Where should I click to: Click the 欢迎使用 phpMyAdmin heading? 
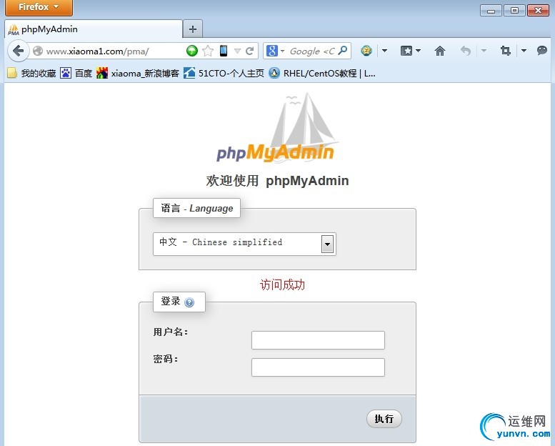(x=277, y=181)
